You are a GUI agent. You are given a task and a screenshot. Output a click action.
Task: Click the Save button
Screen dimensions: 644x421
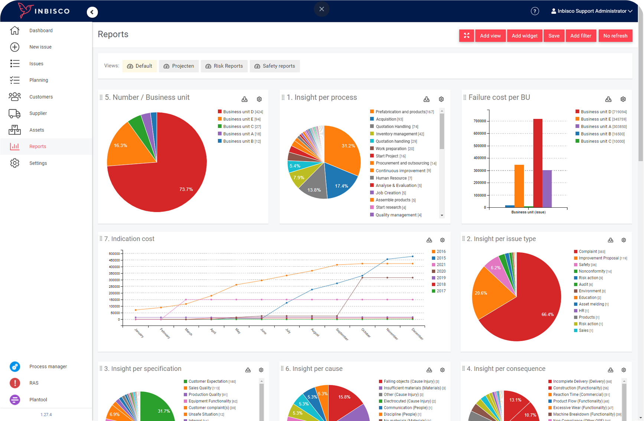[x=554, y=36]
